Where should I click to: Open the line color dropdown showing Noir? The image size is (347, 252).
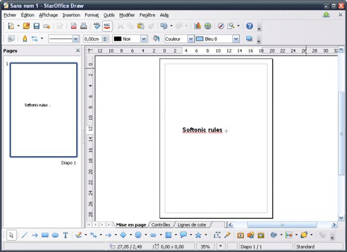click(144, 39)
